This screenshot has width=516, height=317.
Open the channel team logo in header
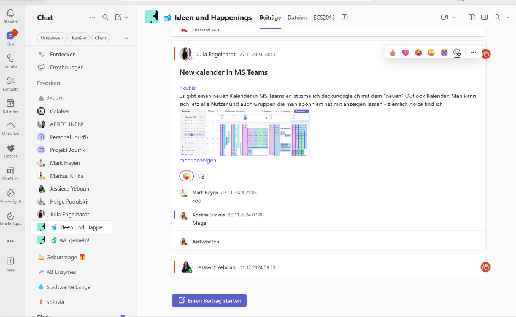pos(152,17)
